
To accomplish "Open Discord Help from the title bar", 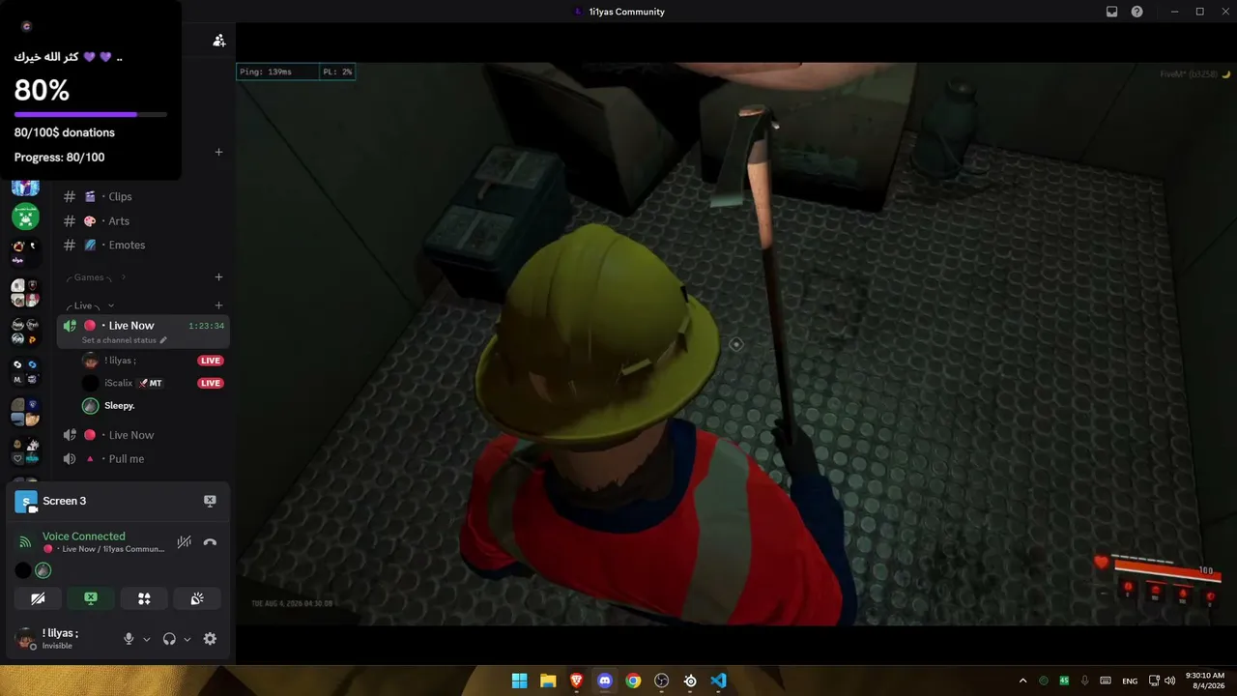I will pyautogui.click(x=1137, y=12).
